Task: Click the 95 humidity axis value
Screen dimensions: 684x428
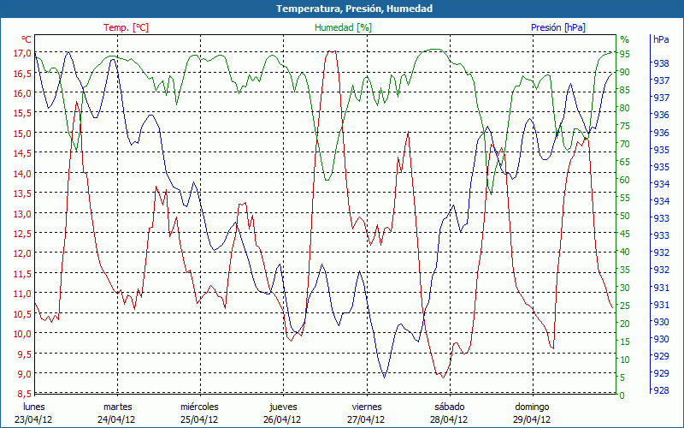Action: pyautogui.click(x=625, y=53)
